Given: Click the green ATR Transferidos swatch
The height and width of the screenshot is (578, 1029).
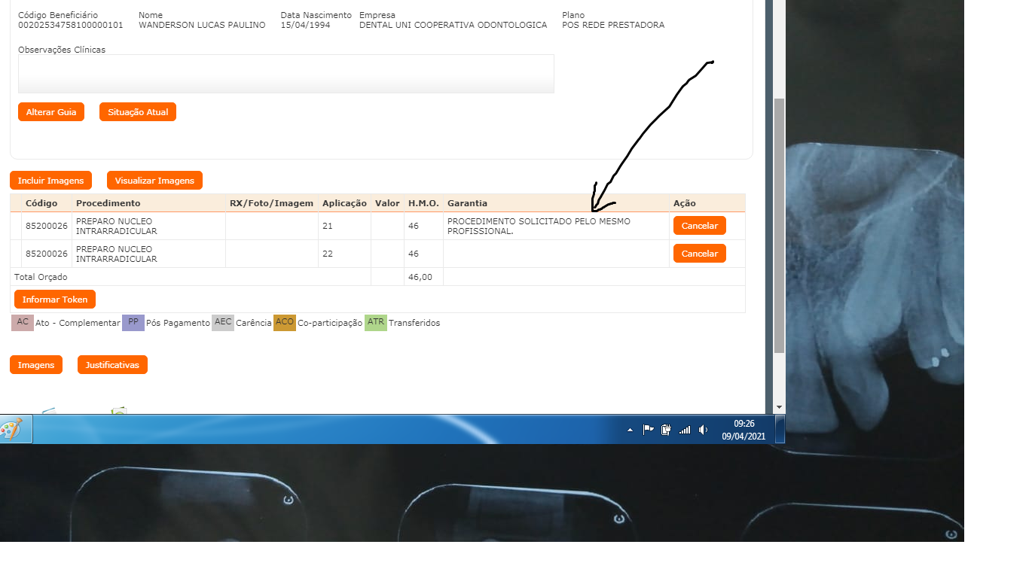Looking at the screenshot, I should pyautogui.click(x=375, y=323).
